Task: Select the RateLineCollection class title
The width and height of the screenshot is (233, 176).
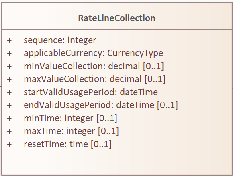Action: [x=117, y=18]
